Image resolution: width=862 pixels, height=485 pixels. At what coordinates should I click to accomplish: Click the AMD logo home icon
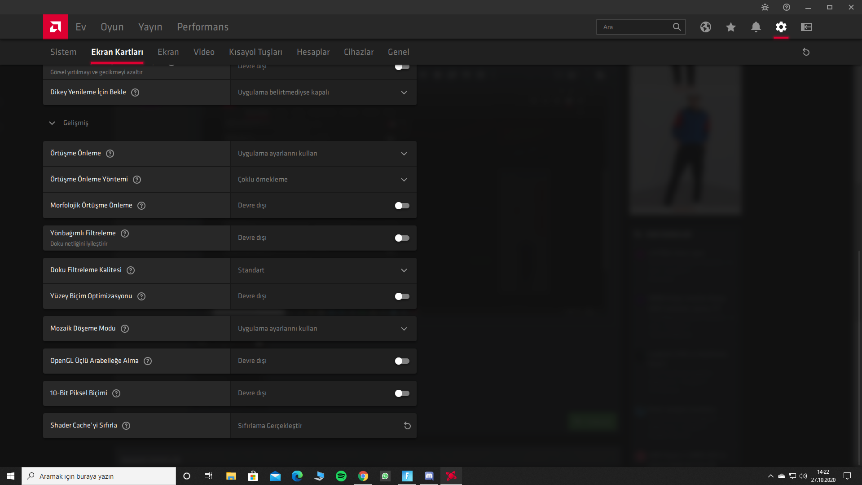click(x=56, y=27)
